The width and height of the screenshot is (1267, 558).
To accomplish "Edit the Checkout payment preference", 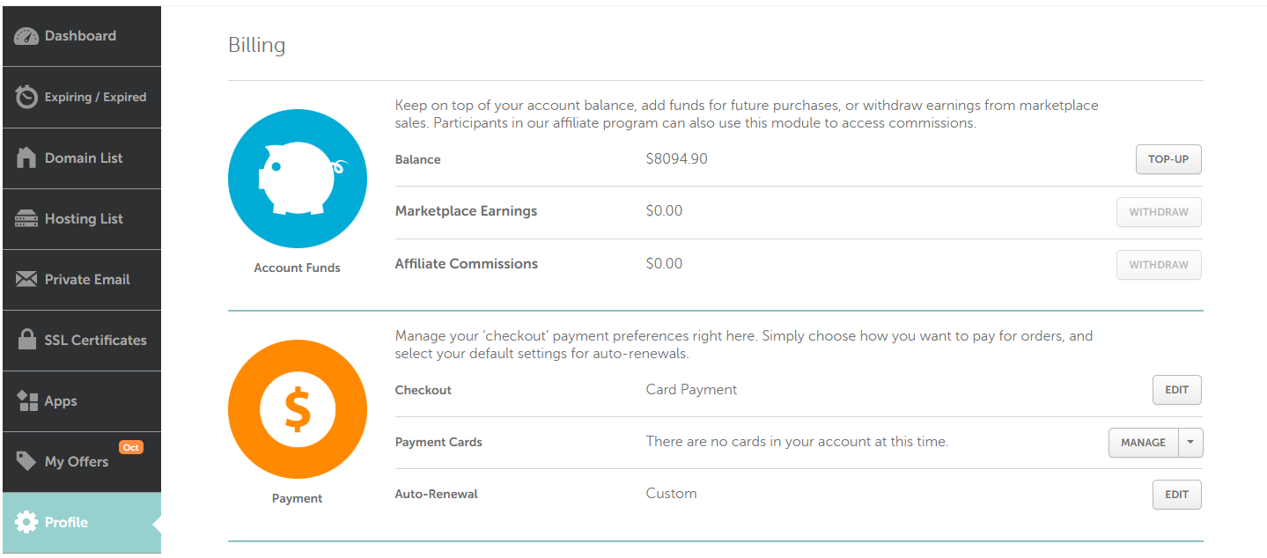I will (1176, 389).
